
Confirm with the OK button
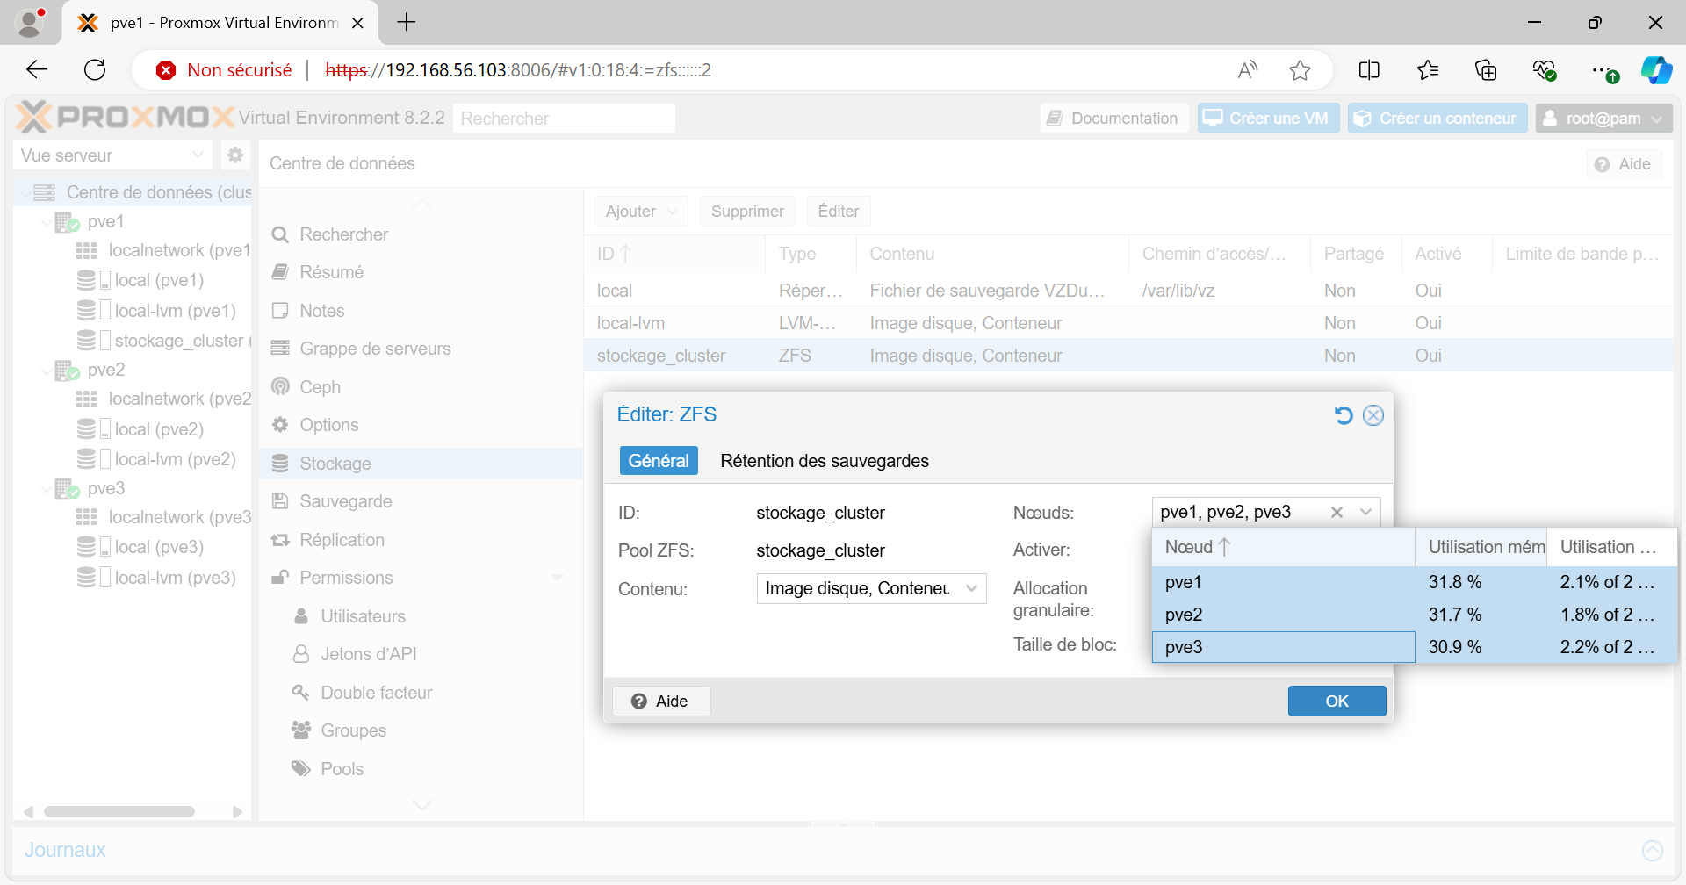point(1337,701)
